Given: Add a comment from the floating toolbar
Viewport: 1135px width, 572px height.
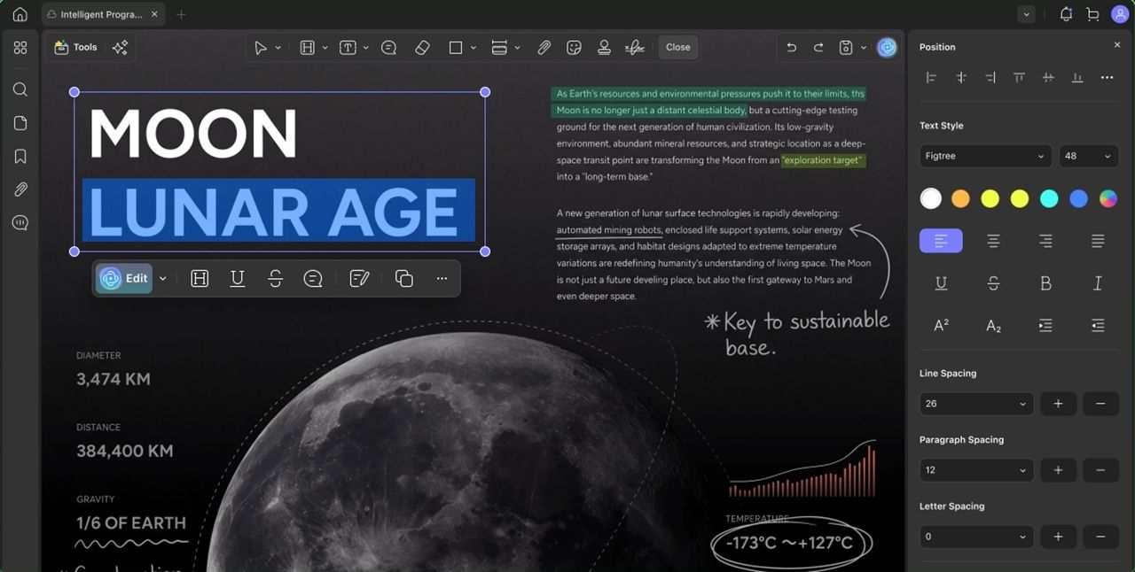Looking at the screenshot, I should (313, 279).
